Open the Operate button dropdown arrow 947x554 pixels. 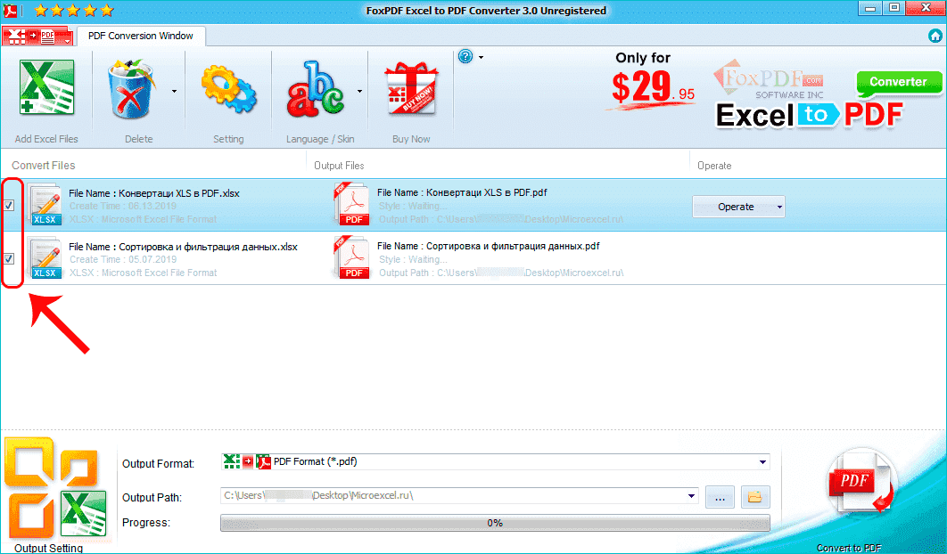[779, 207]
